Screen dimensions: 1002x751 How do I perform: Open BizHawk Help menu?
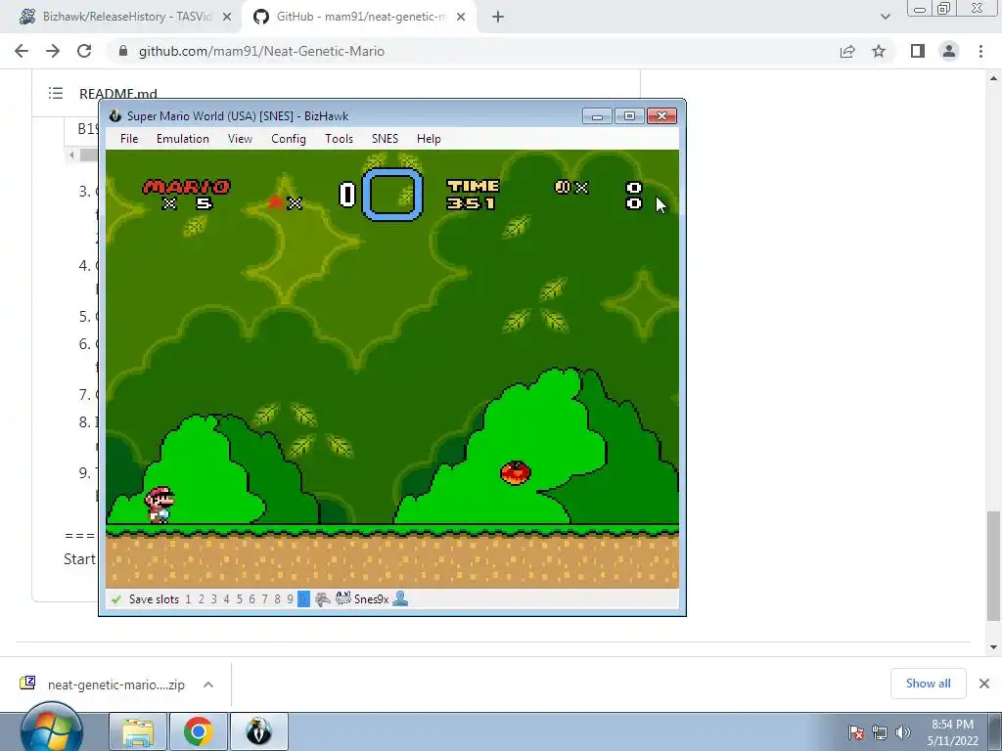tap(429, 139)
